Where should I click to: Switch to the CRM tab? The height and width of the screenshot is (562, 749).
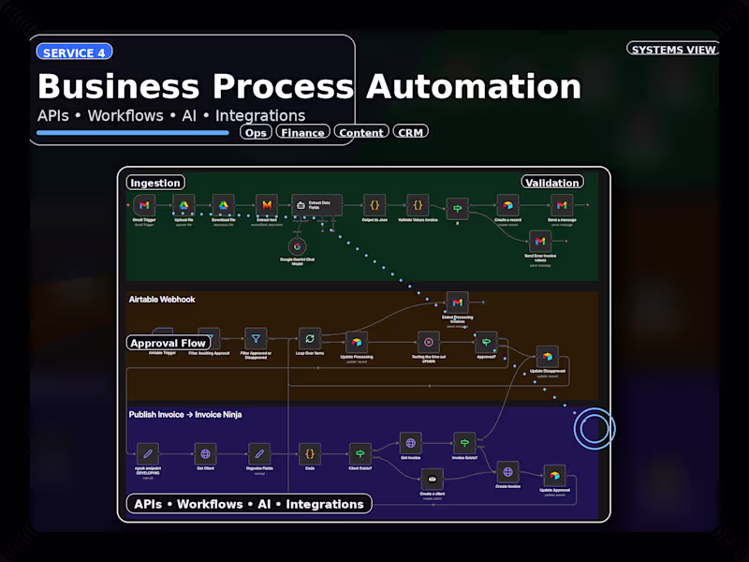[x=412, y=131]
